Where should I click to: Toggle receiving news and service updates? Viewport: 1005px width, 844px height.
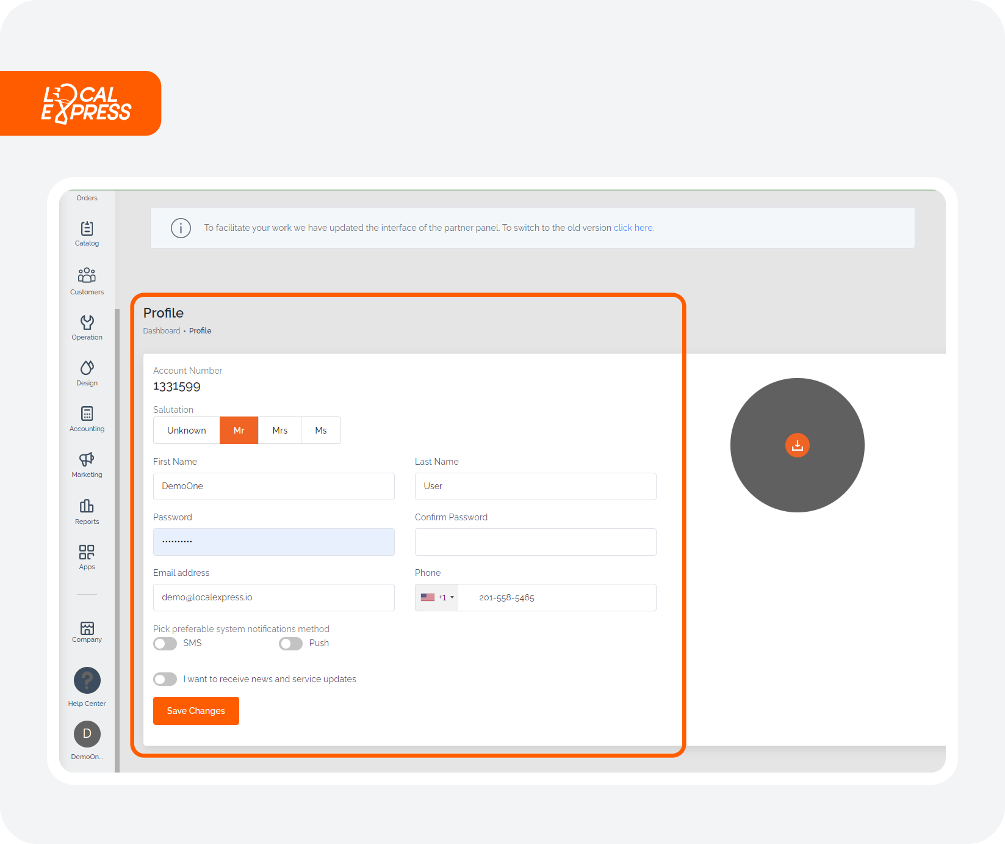[165, 678]
